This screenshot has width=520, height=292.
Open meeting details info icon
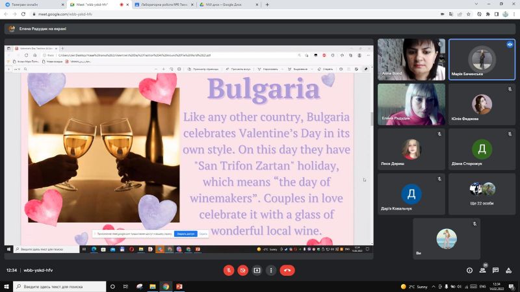coord(469,271)
